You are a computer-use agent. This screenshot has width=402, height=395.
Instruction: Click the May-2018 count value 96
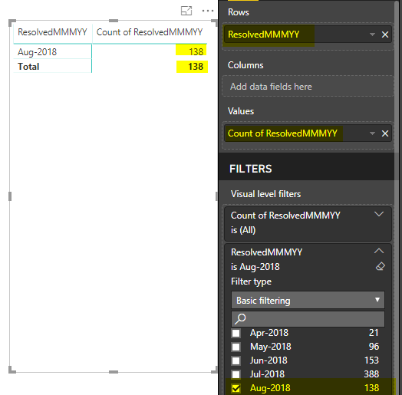(x=374, y=347)
